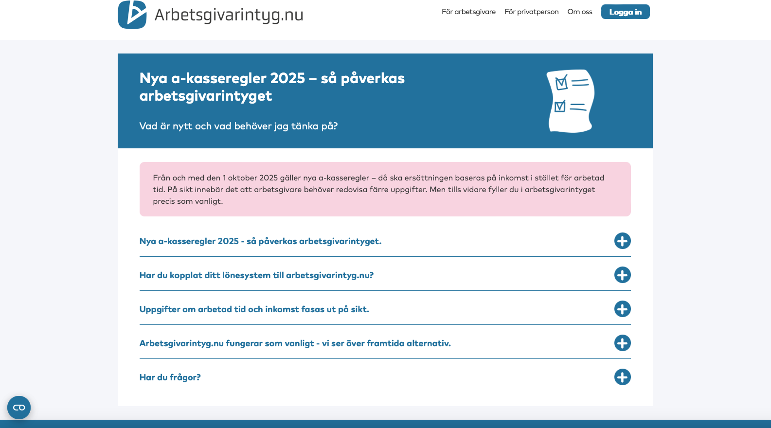Open the Om oss page
The width and height of the screenshot is (771, 428).
pyautogui.click(x=579, y=12)
